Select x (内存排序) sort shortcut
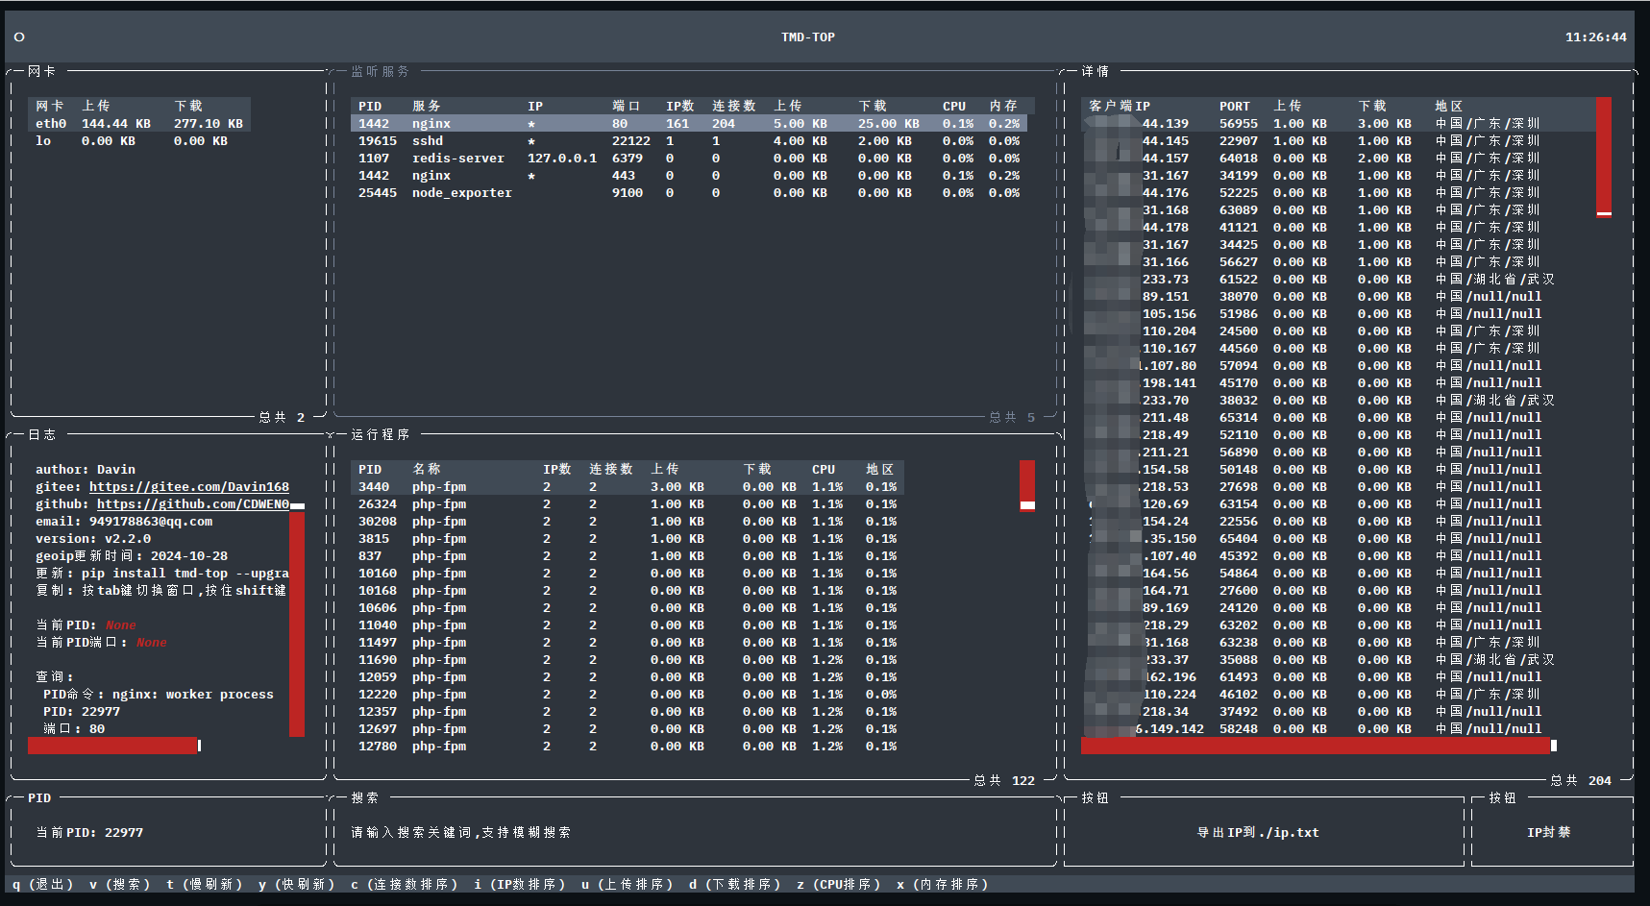The height and width of the screenshot is (906, 1650). click(943, 885)
